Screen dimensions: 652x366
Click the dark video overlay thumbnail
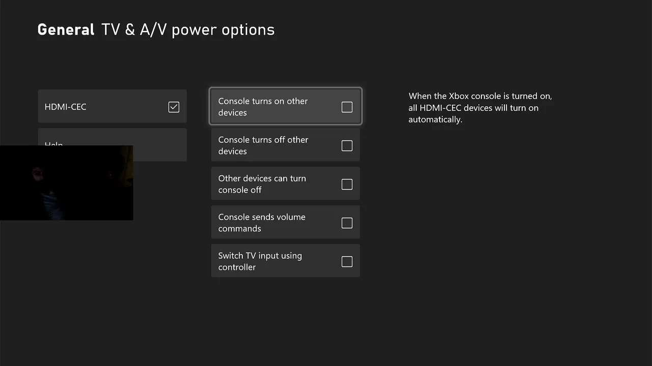coord(66,183)
